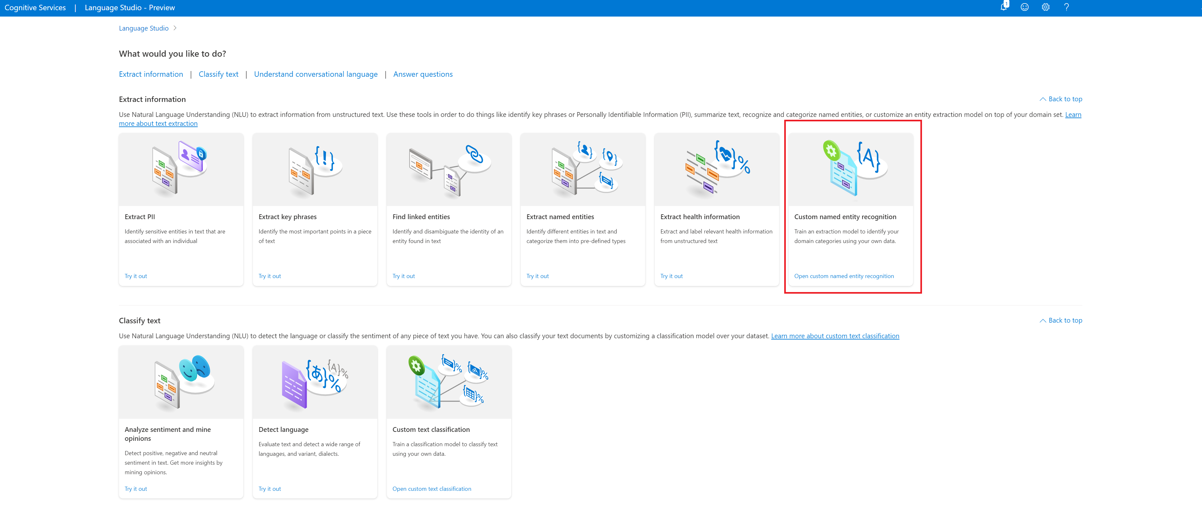Click the breadcrumb chevron after Language Studio
Screen dimensions: 1202x515
[x=175, y=28]
